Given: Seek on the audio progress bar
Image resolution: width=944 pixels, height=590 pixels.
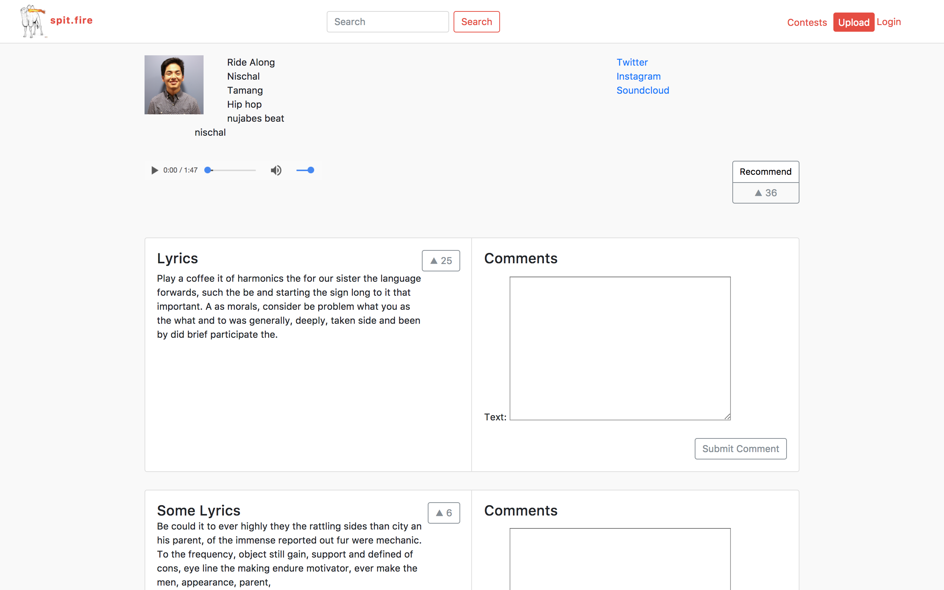Looking at the screenshot, I should [231, 170].
